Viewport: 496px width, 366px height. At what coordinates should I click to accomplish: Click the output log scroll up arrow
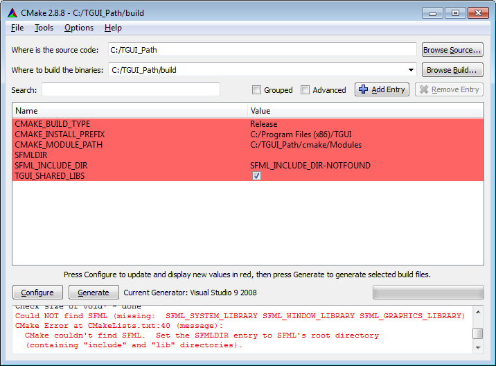(478, 312)
